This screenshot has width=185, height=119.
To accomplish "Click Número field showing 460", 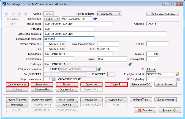I will [x=152, y=54].
